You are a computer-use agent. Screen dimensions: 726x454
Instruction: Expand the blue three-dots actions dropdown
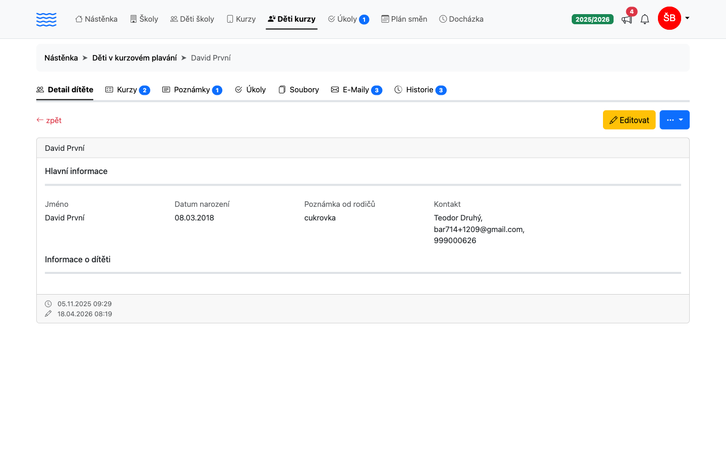click(675, 120)
